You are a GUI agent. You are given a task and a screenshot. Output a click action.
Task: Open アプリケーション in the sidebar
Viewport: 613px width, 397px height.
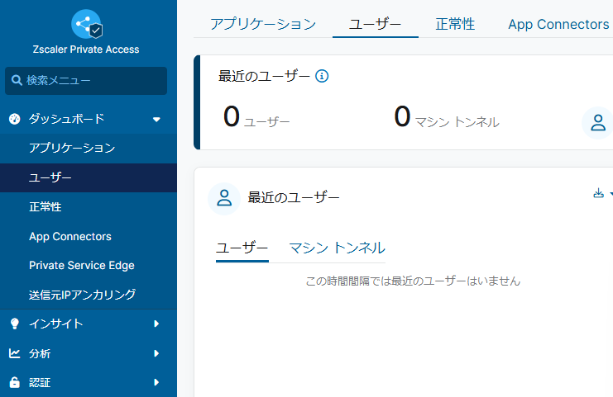coord(89,149)
